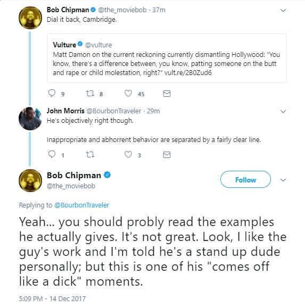View John Morris's profile picture
305x308 pixels.
pos(30,119)
